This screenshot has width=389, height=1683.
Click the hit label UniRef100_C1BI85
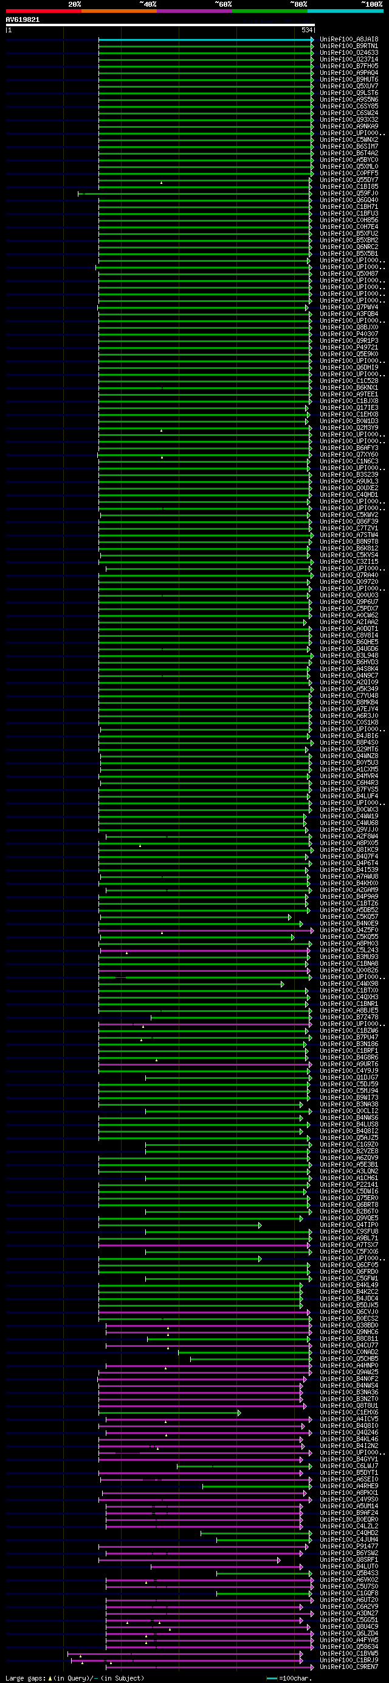(348, 187)
